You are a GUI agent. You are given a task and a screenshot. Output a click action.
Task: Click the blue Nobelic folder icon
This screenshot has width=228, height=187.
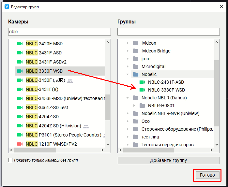[x=136, y=74]
